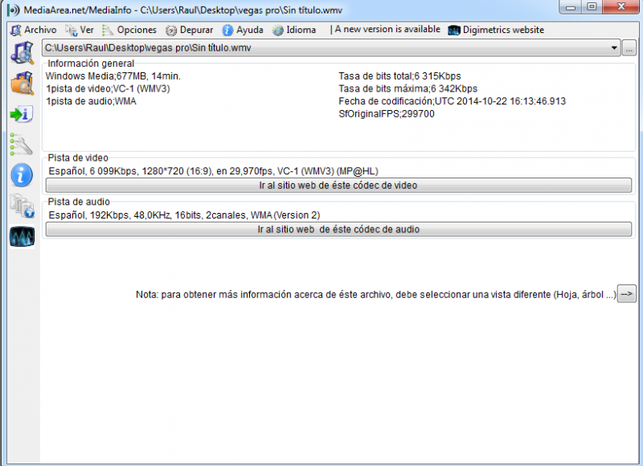
Task: Open the Ayuda menu
Action: click(250, 30)
